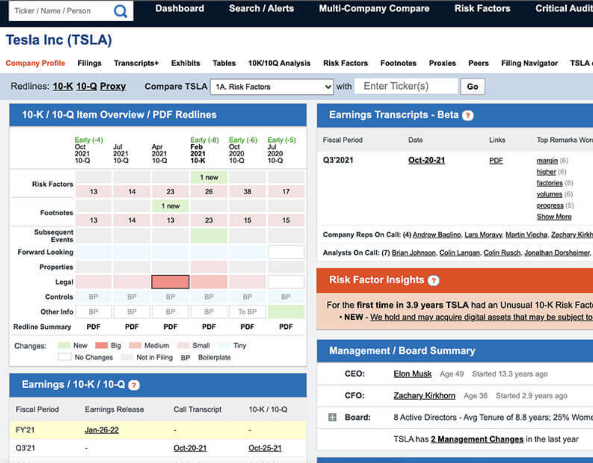Click Footnotes count 23 cell
This screenshot has height=463, width=593.
(x=209, y=220)
